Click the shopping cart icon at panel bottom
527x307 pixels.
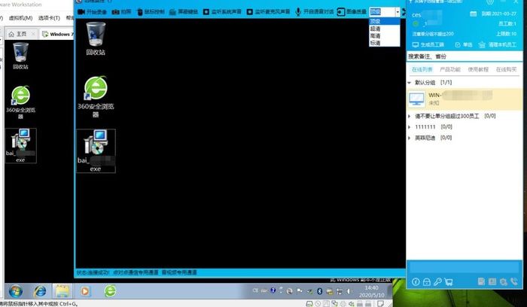point(449,282)
